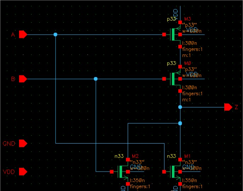Click the junction dot below the Z node

point(180,123)
